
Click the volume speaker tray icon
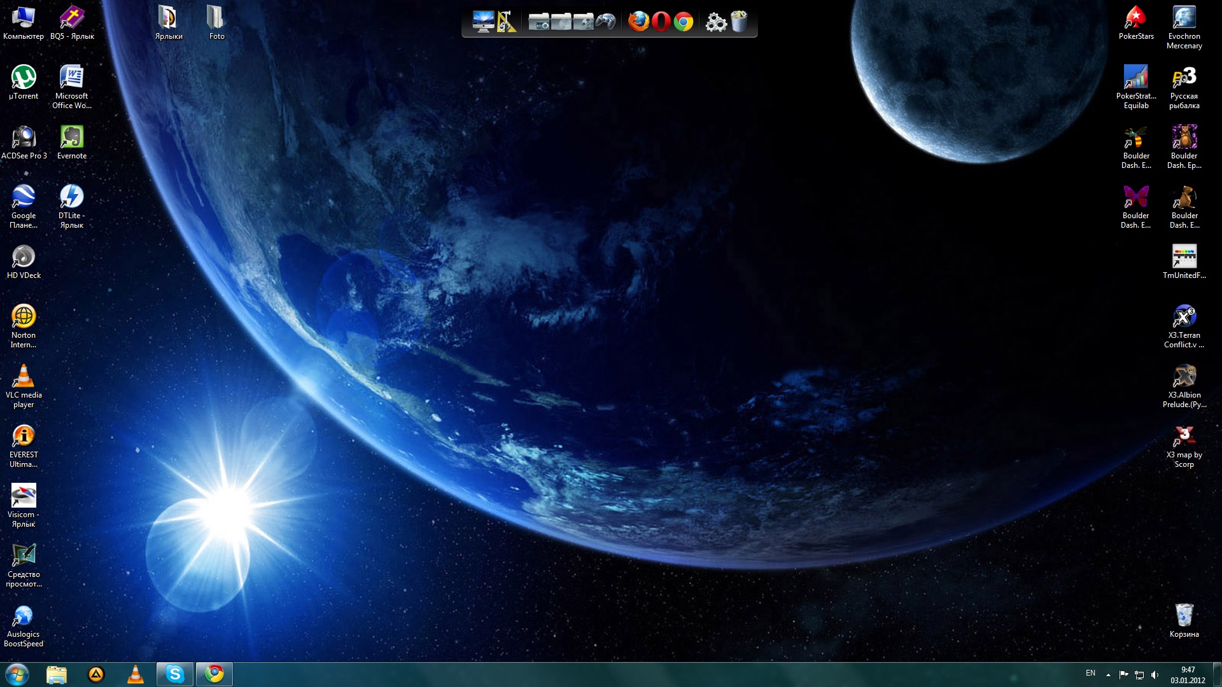[x=1155, y=674]
